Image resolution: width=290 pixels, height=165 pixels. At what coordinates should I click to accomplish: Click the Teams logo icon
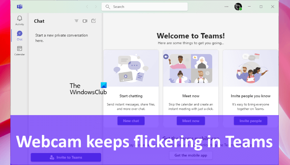[19, 7]
